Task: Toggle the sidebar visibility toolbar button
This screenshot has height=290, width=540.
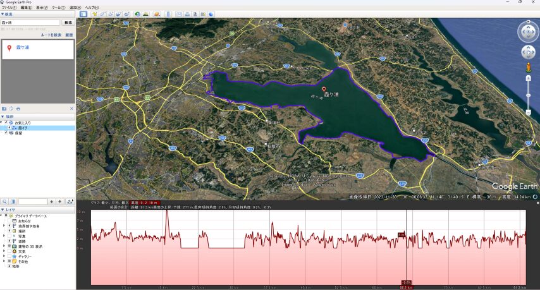Action: point(83,13)
